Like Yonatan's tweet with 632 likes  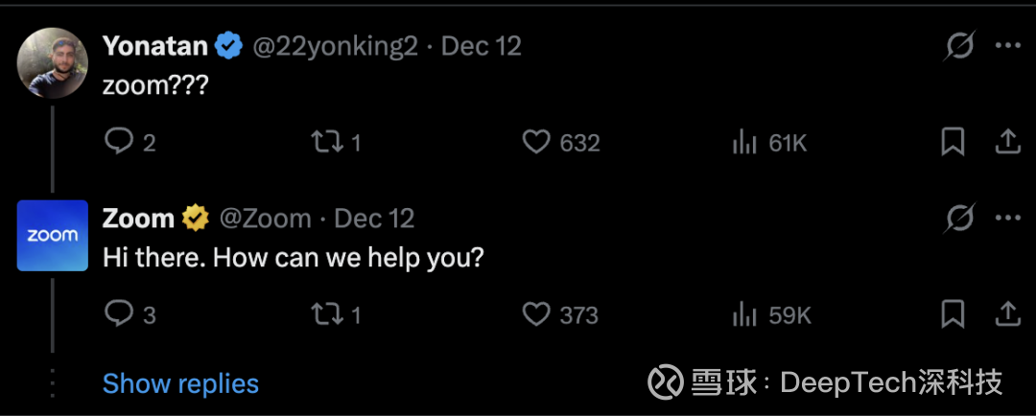pyautogui.click(x=536, y=143)
